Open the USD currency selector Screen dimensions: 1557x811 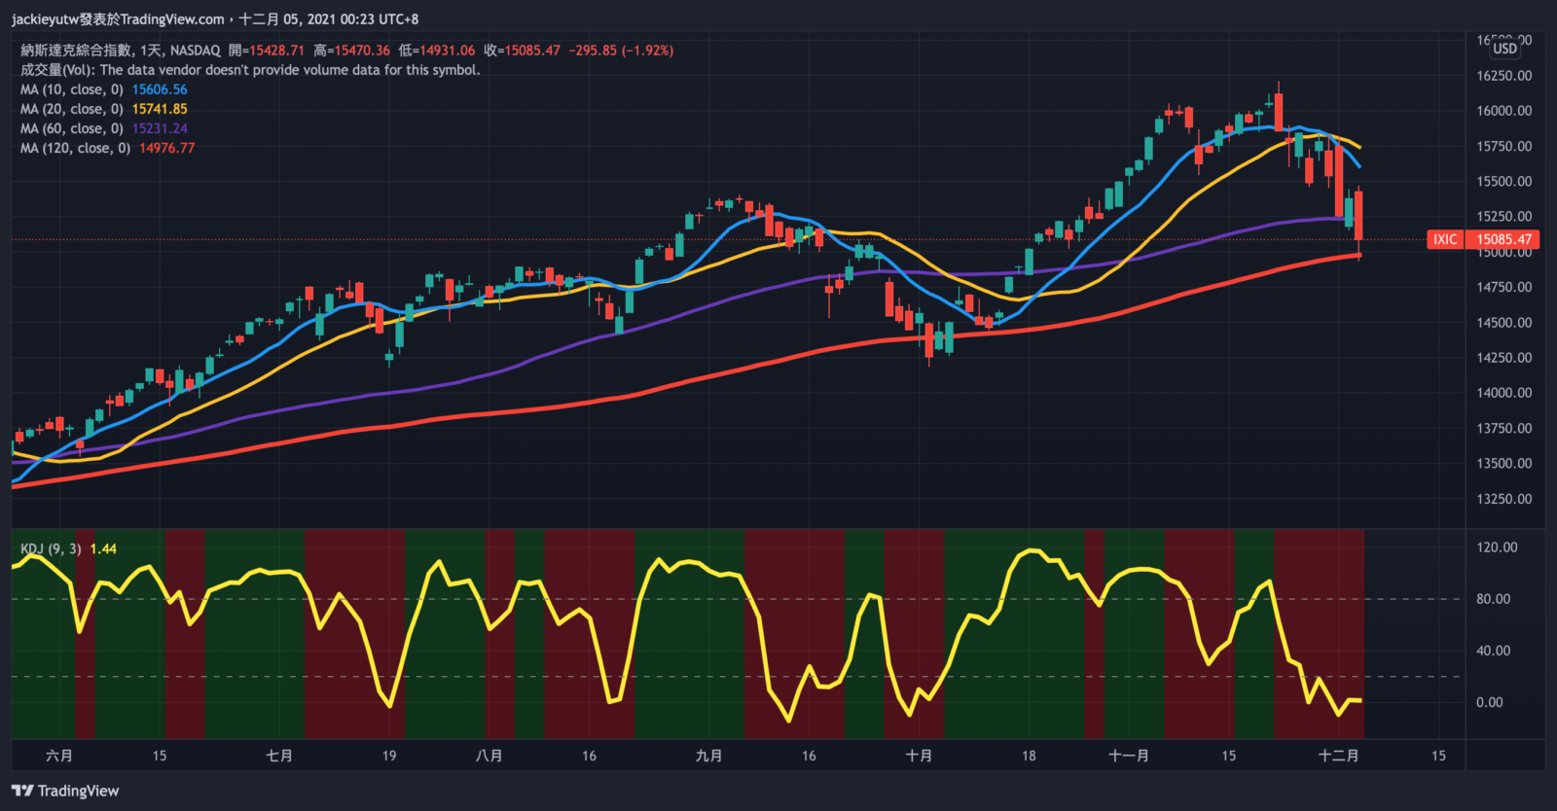click(x=1504, y=49)
